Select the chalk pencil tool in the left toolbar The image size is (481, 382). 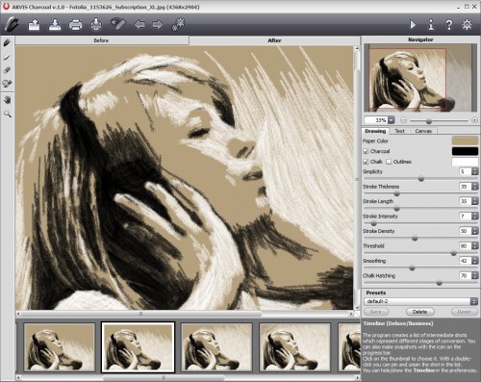[x=7, y=57]
